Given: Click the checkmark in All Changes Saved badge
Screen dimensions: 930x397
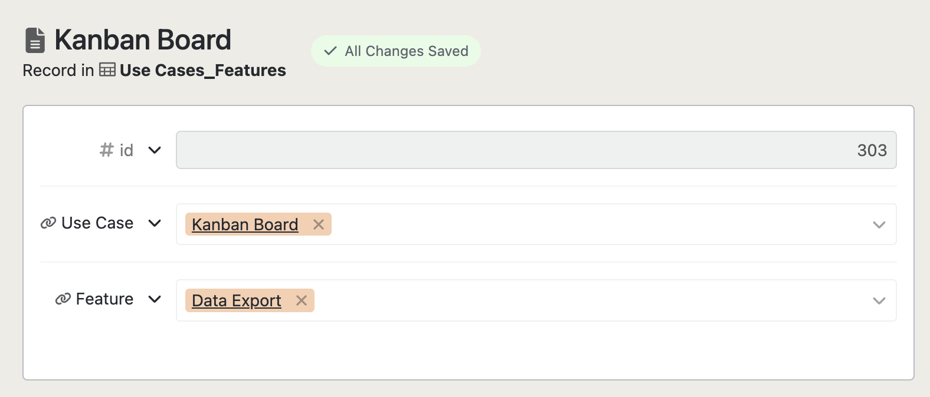Looking at the screenshot, I should pos(330,51).
